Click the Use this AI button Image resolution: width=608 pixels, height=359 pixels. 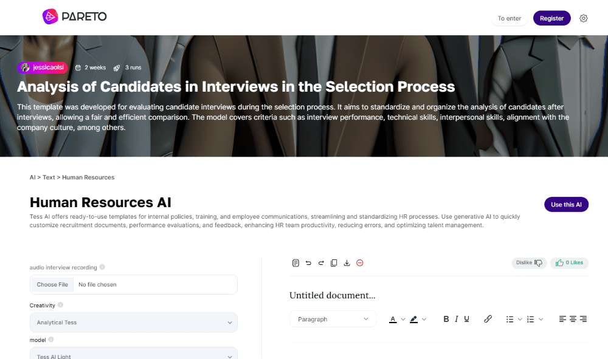click(566, 205)
